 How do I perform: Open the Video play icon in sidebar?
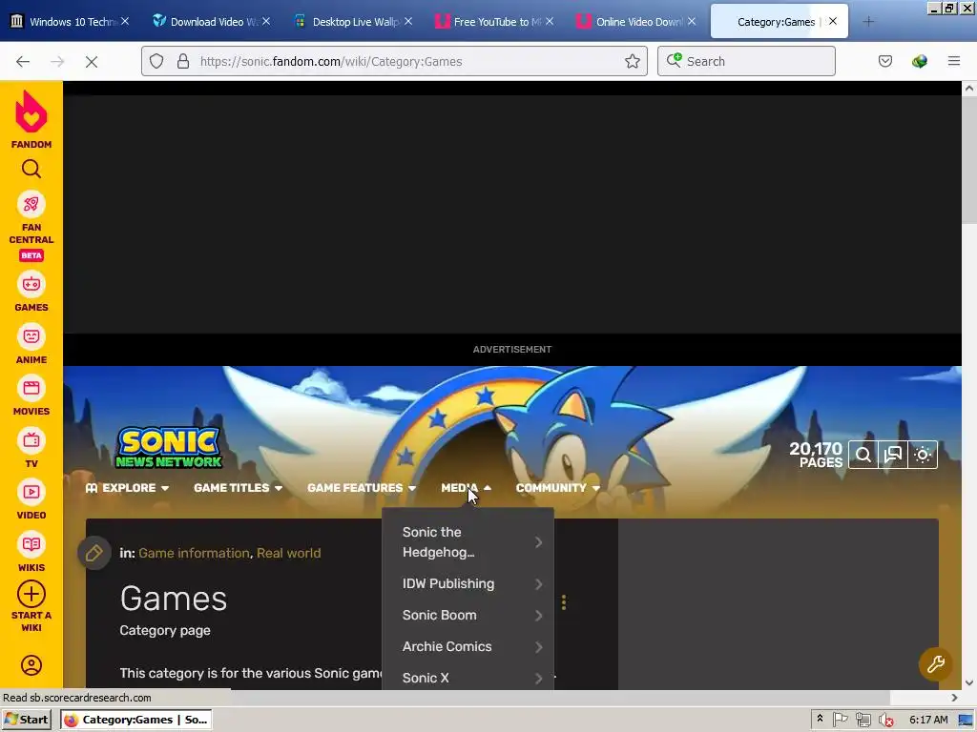tap(31, 493)
